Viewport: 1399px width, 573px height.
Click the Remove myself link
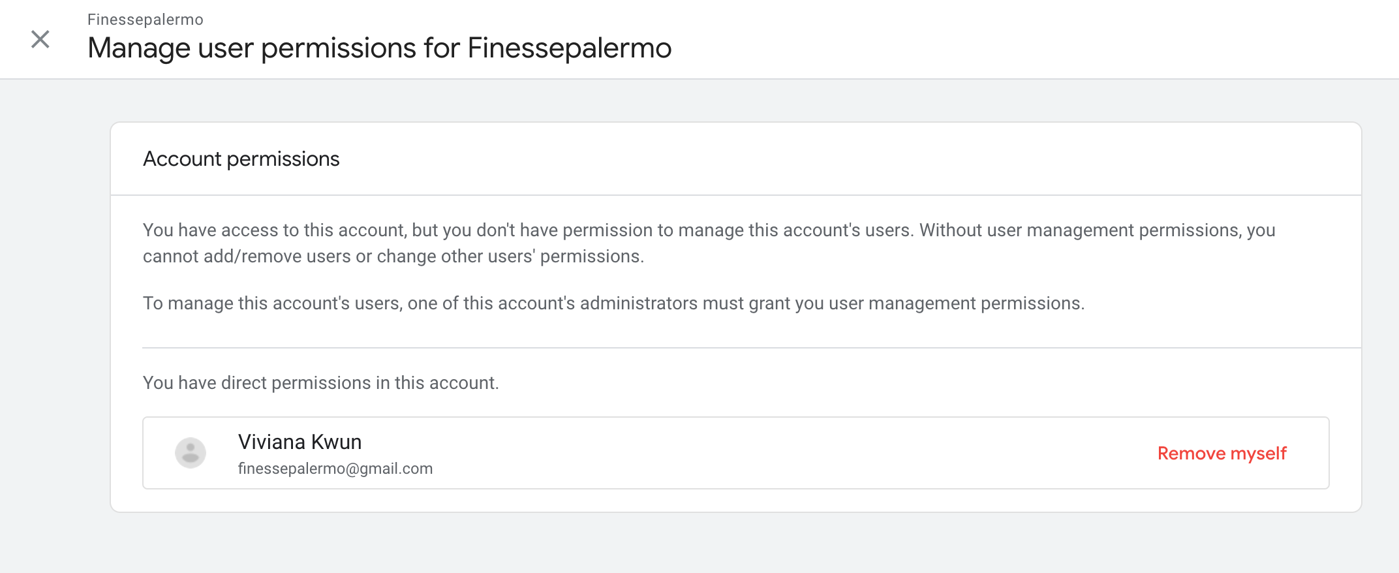1222,453
